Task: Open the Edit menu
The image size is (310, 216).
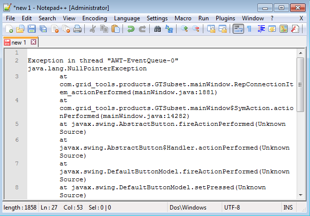Action: (27, 18)
